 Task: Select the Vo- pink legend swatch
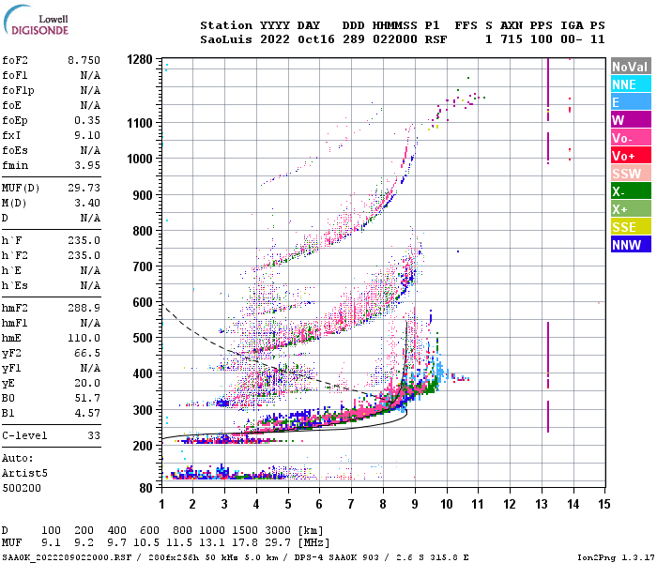631,138
